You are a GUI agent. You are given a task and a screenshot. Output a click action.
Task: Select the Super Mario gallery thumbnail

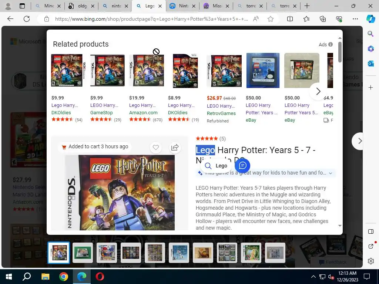107,253
